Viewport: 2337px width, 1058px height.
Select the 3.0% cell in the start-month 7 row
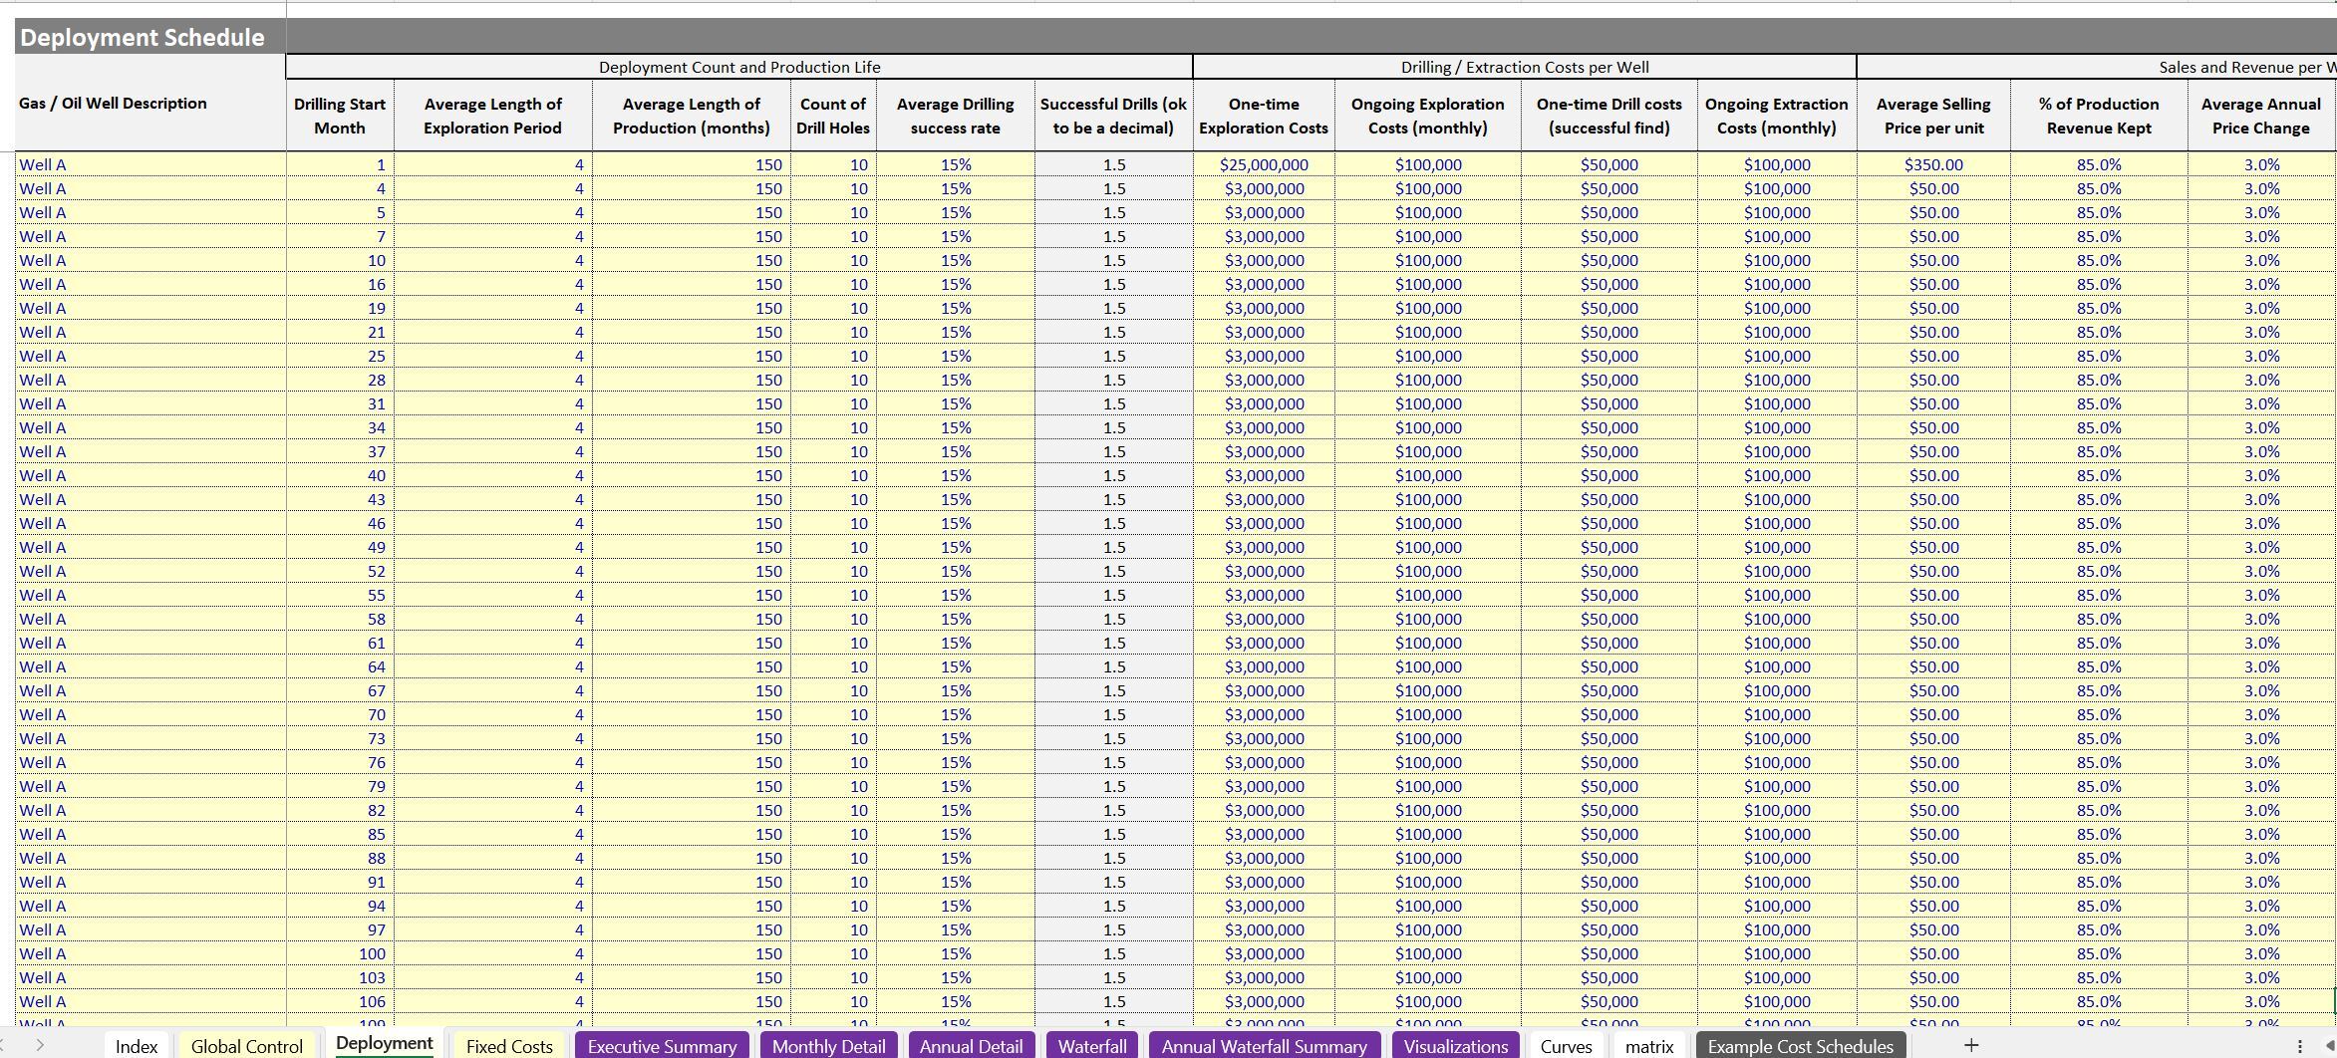tap(2261, 236)
